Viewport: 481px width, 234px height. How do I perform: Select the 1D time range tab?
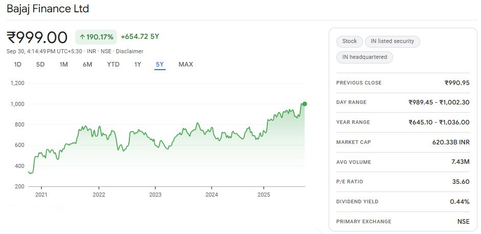tap(18, 65)
